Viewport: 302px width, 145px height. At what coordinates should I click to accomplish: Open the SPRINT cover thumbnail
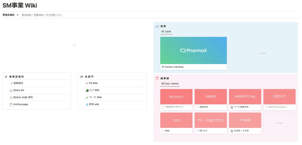click(x=280, y=97)
